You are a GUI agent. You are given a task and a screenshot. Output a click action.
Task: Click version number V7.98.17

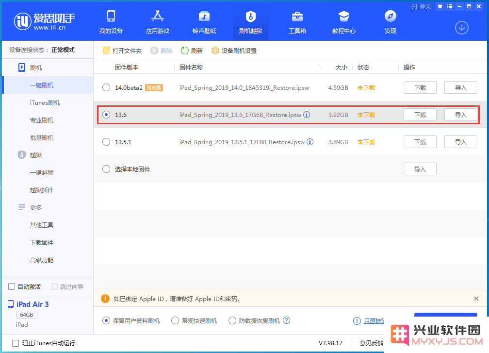tap(330, 343)
